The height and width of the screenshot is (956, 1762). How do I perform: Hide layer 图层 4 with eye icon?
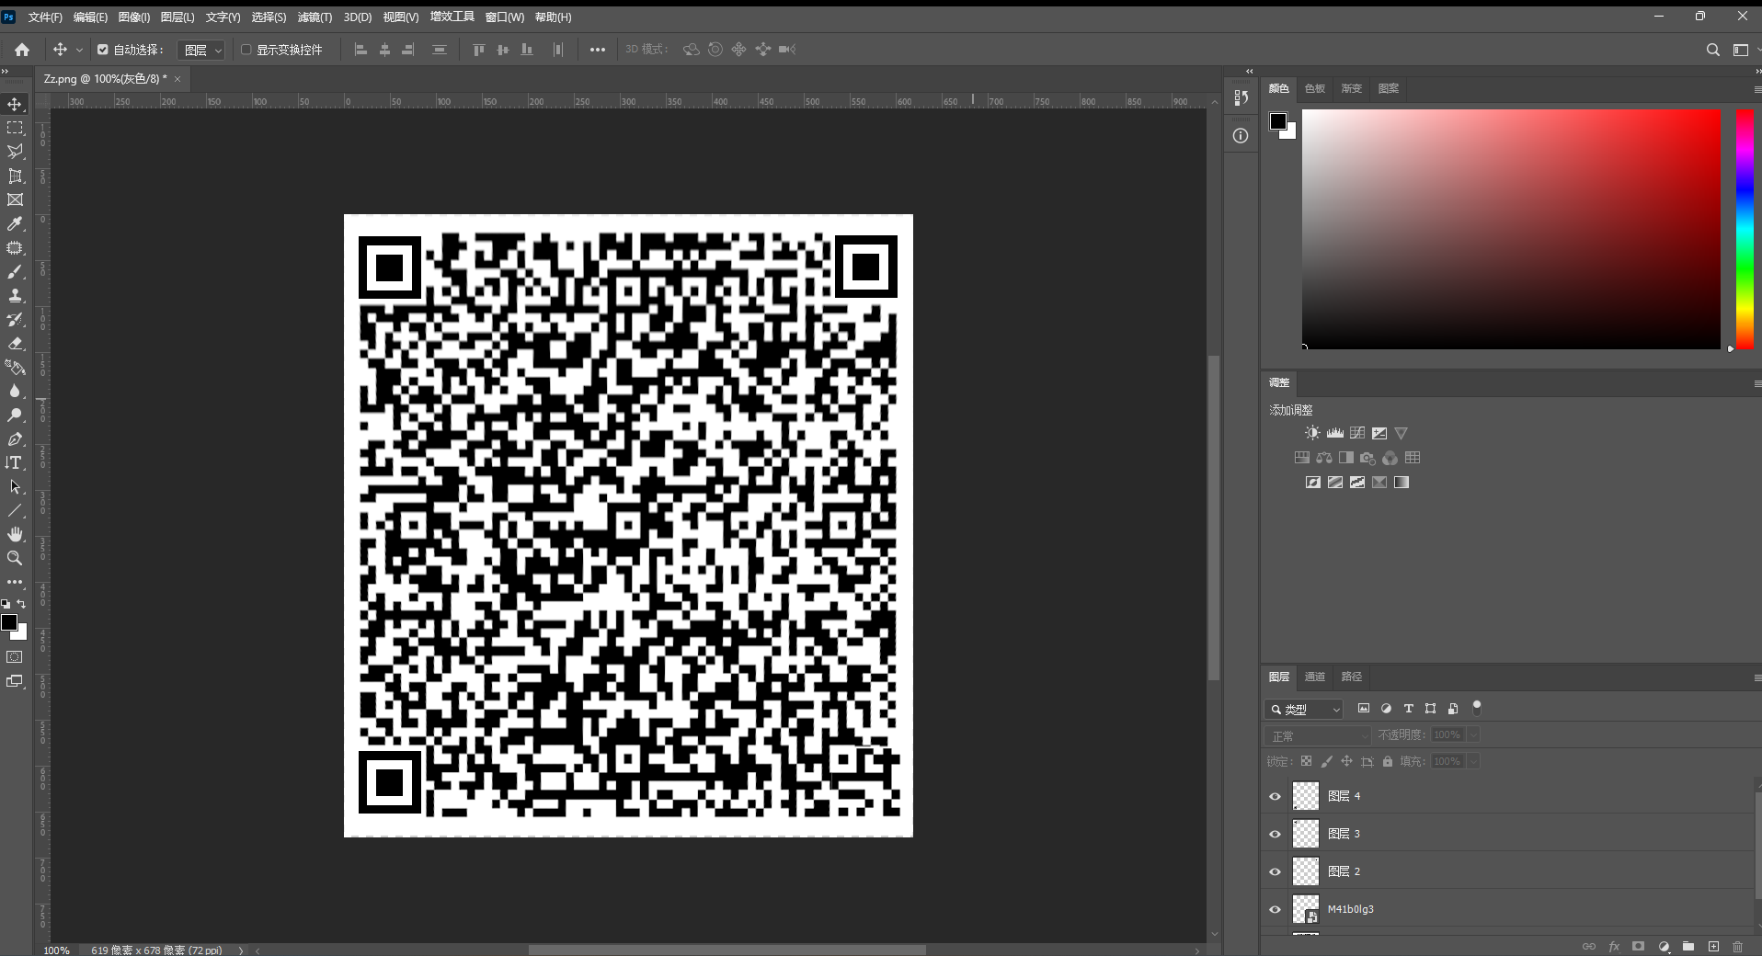1275,796
